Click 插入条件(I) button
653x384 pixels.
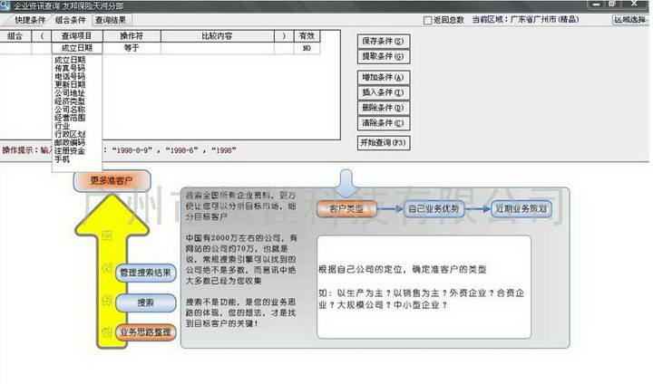click(x=383, y=92)
